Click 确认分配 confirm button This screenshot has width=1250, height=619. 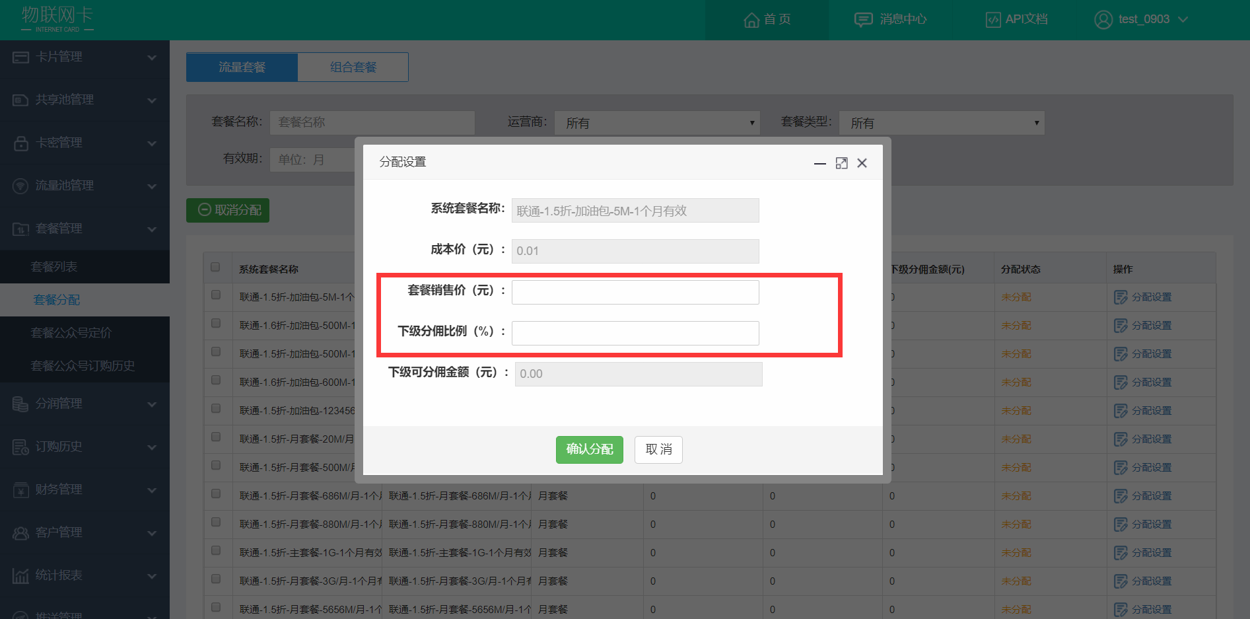click(x=590, y=450)
